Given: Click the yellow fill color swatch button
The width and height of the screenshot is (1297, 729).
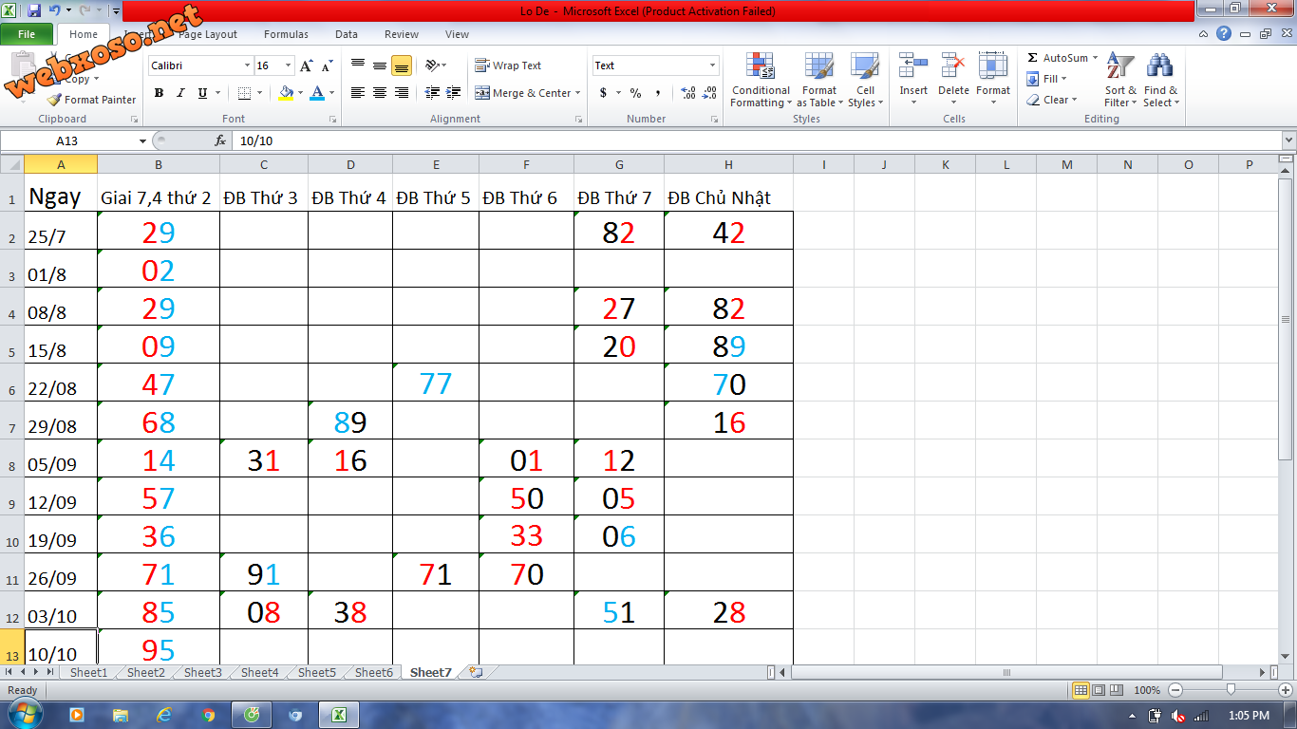Looking at the screenshot, I should [286, 93].
